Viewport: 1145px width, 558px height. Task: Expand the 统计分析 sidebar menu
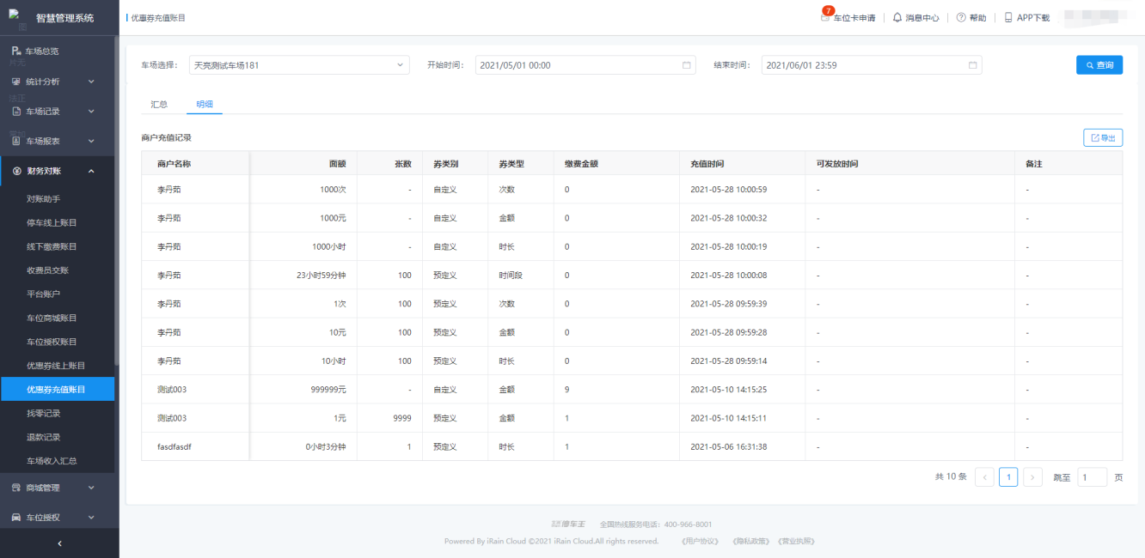pos(57,82)
